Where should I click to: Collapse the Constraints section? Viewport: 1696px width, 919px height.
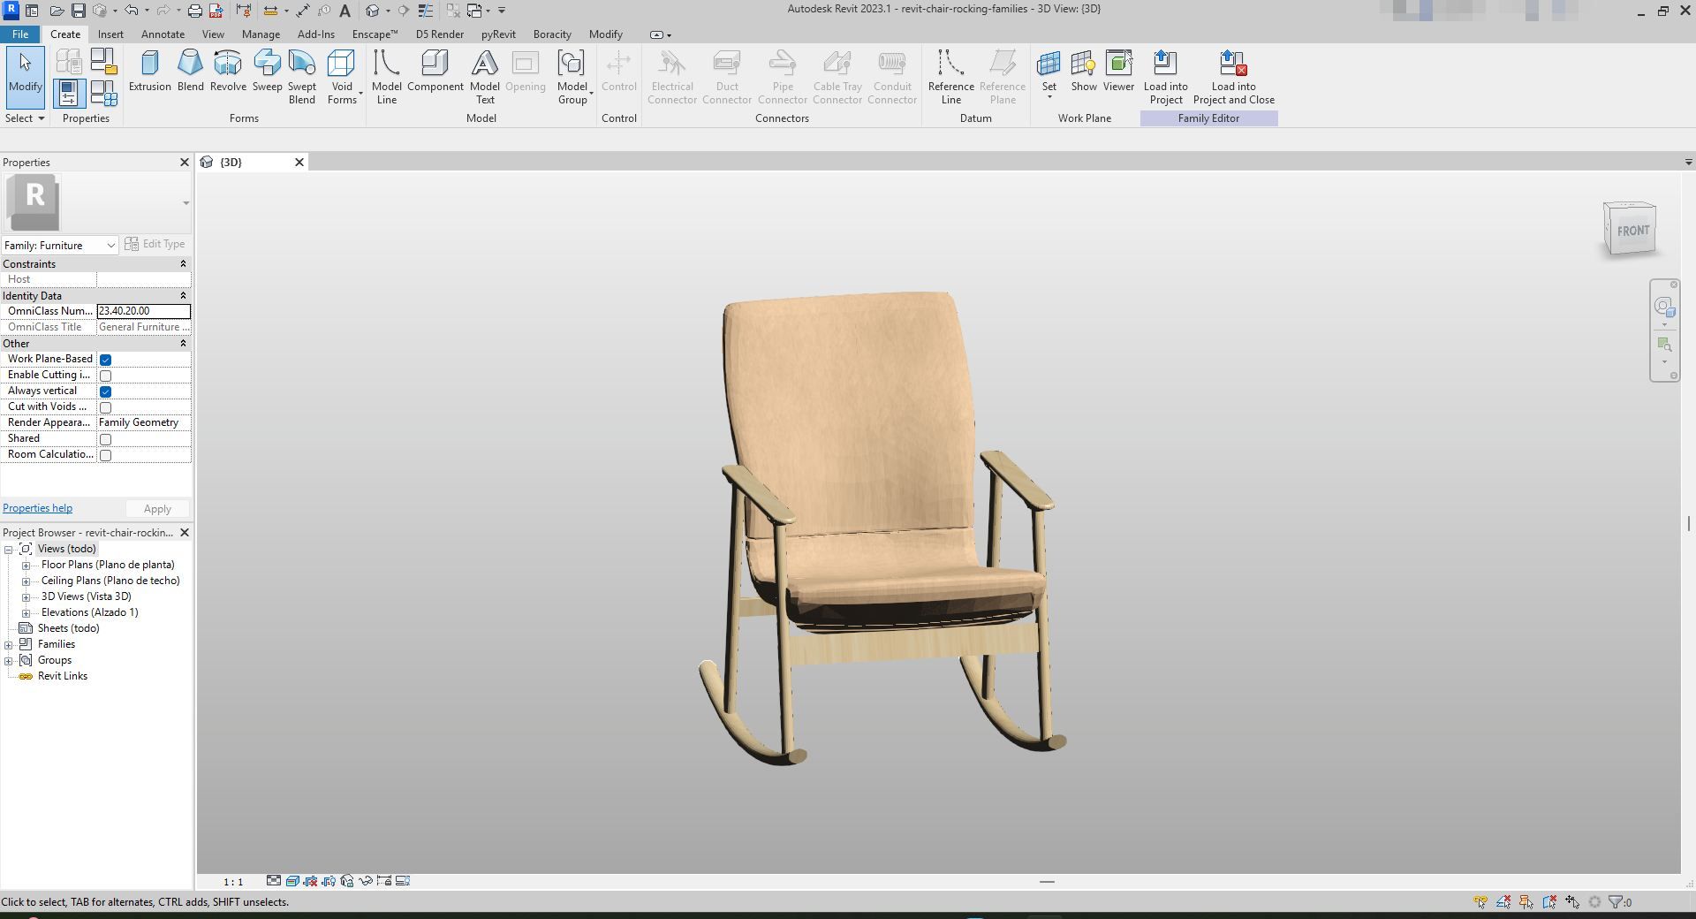183,264
